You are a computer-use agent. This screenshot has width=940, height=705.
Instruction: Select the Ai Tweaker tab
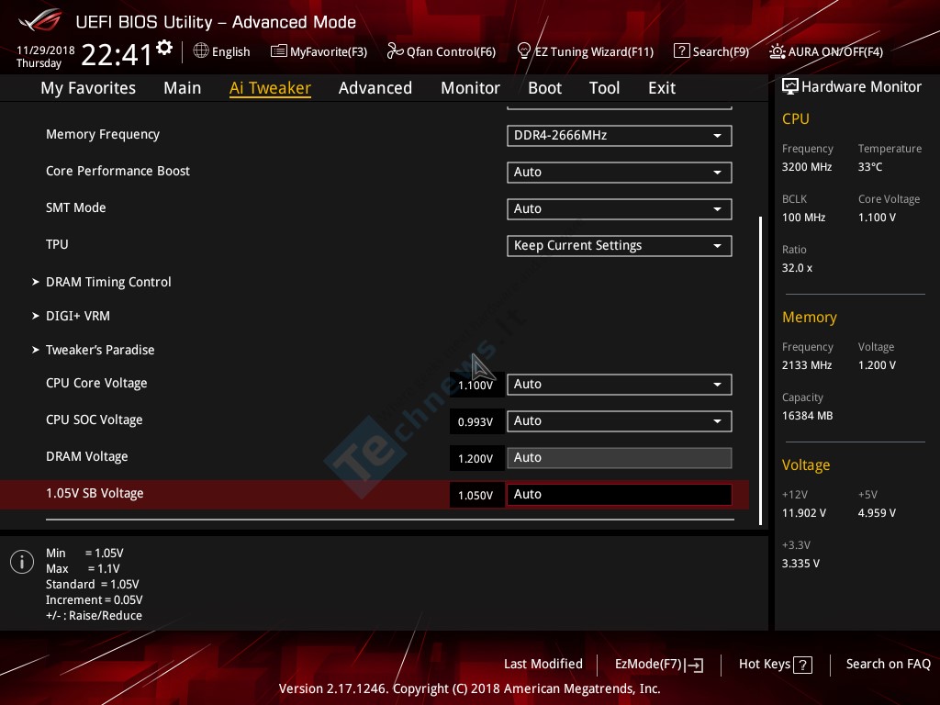point(270,88)
